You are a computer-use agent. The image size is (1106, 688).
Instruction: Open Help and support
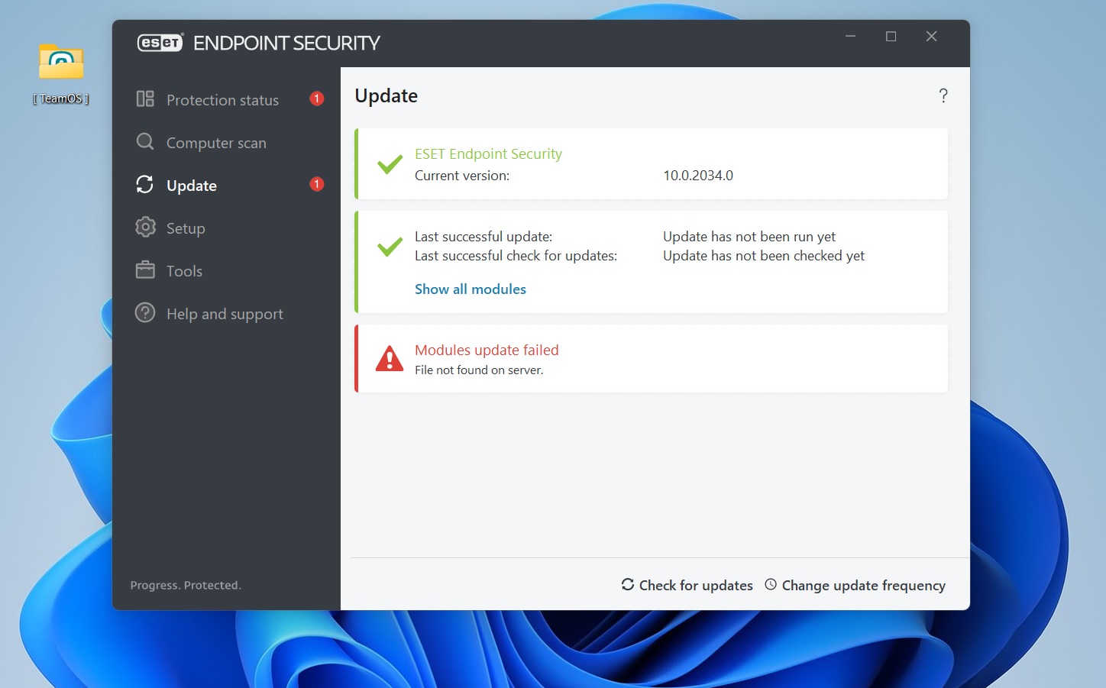pos(225,314)
